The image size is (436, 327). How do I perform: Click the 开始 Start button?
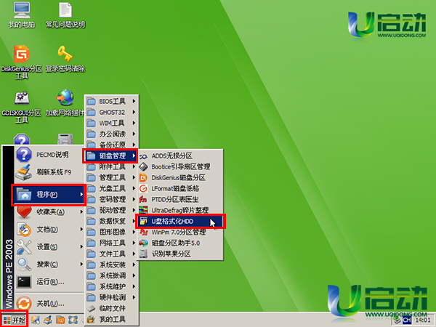click(x=14, y=320)
